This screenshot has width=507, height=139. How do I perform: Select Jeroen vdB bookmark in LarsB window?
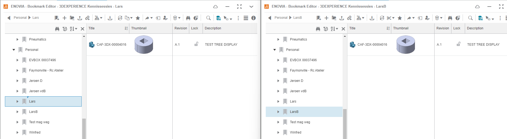[298, 91]
